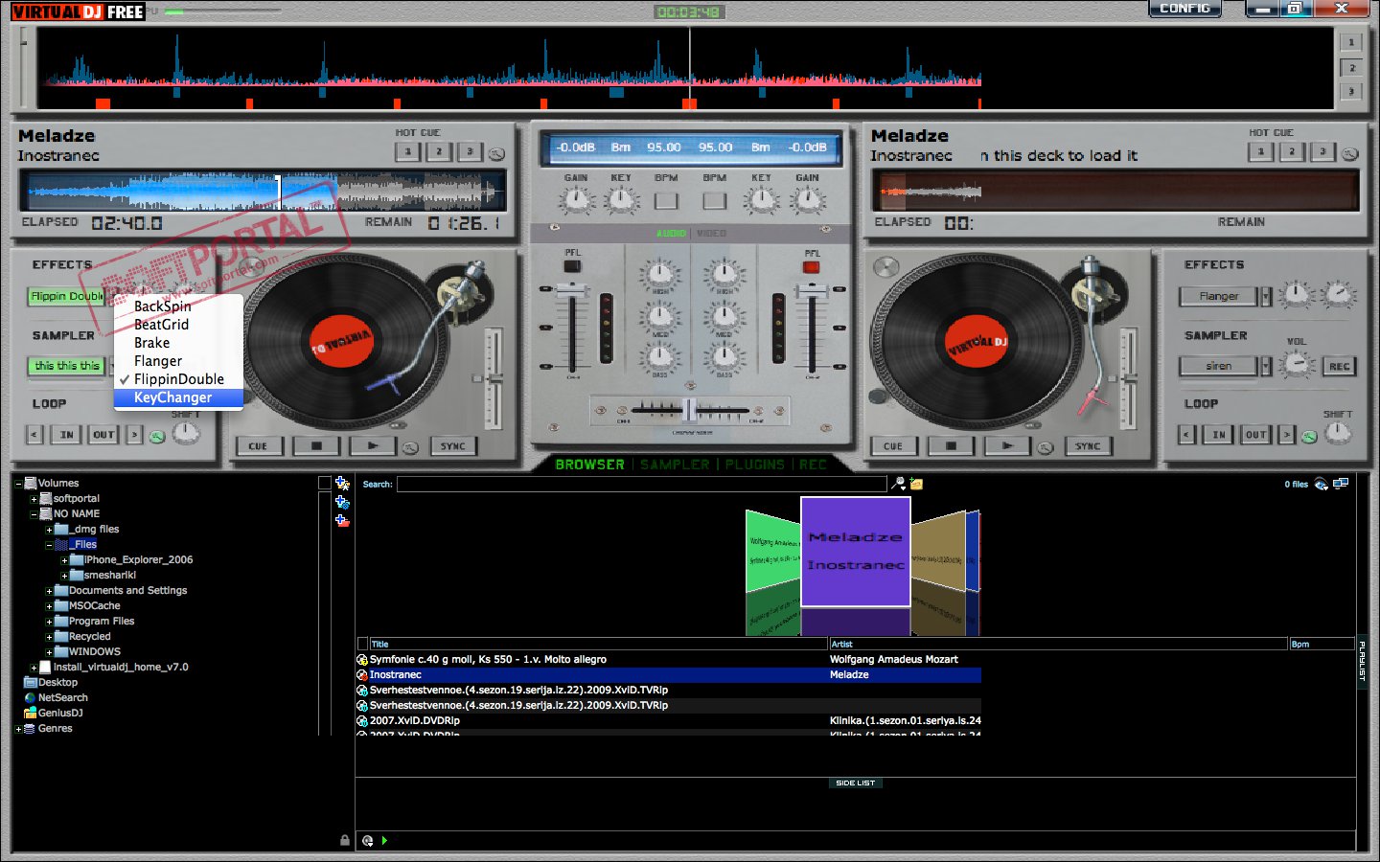Screen dimensions: 1380x862
Task: Toggle the left channel PFL headphone button
Action: 572,267
